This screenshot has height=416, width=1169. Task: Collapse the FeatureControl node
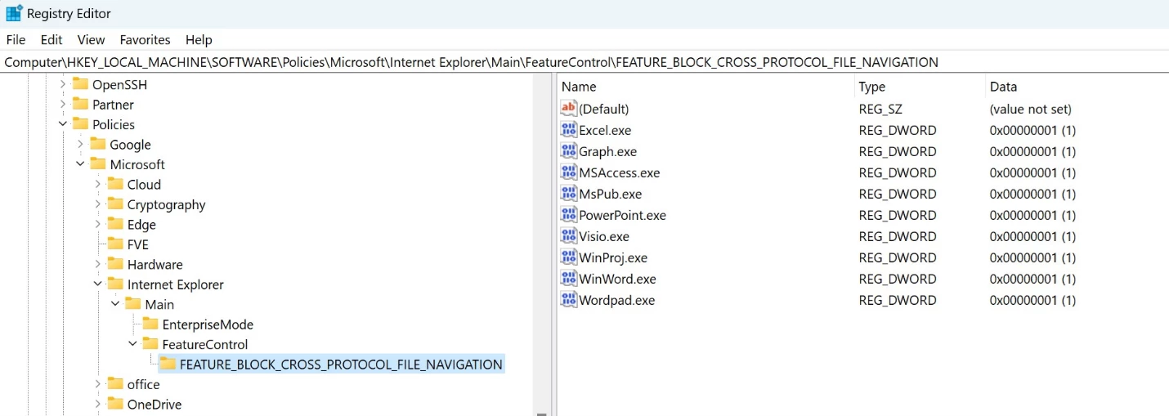[133, 345]
